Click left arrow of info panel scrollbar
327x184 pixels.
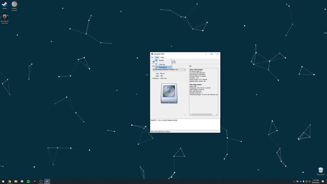coord(190,114)
